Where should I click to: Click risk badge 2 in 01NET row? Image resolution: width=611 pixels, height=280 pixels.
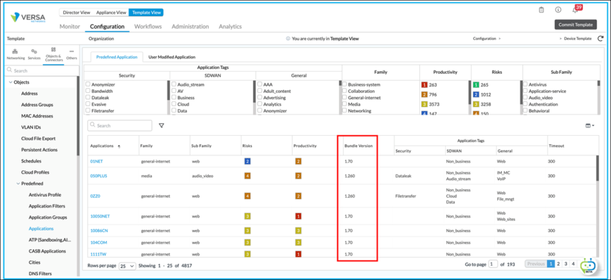[x=247, y=161]
